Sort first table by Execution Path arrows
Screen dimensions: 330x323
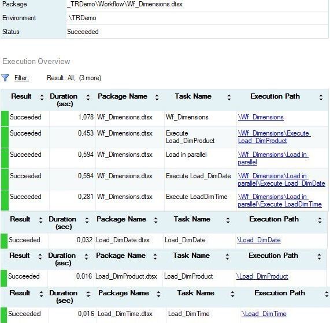pyautogui.click(x=321, y=97)
